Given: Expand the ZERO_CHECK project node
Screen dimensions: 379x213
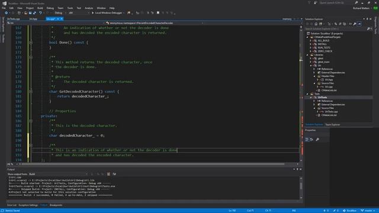Looking at the screenshot, I should click(x=310, y=51).
